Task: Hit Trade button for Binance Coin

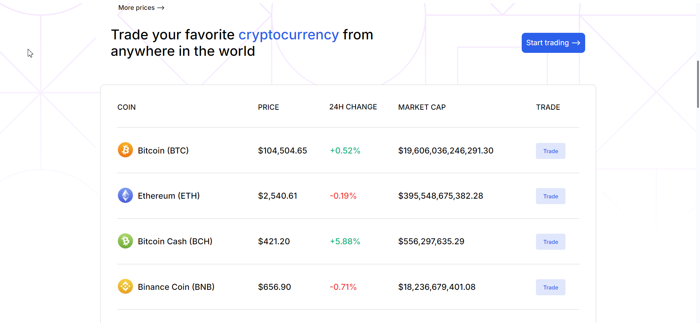Action: [550, 287]
